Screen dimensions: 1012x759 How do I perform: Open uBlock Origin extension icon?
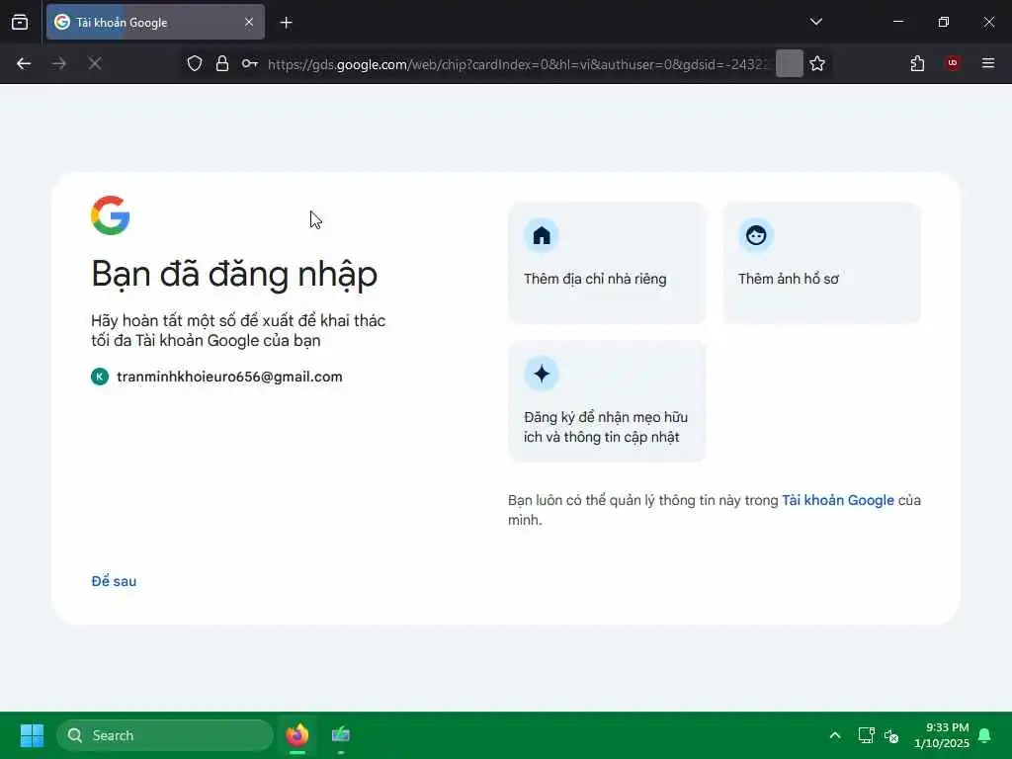953,63
